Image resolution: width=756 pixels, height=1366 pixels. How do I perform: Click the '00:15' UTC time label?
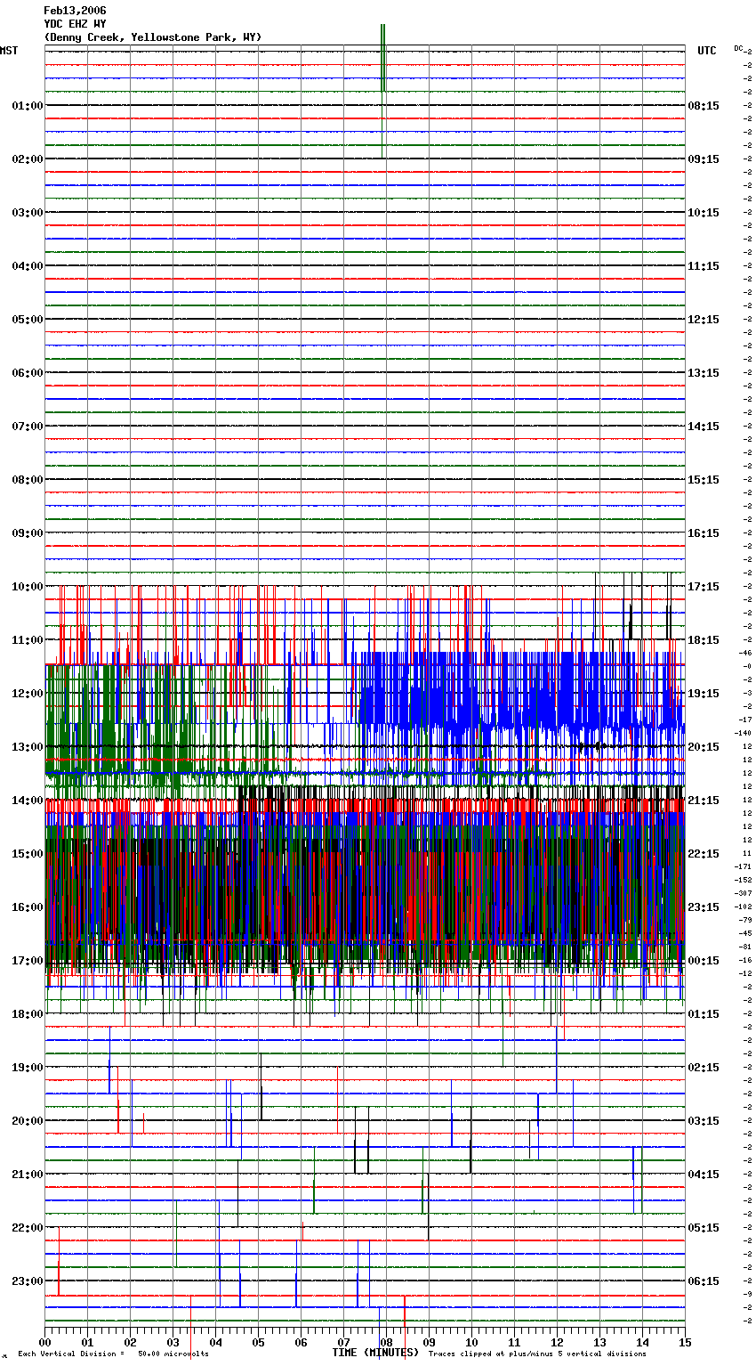tap(704, 961)
